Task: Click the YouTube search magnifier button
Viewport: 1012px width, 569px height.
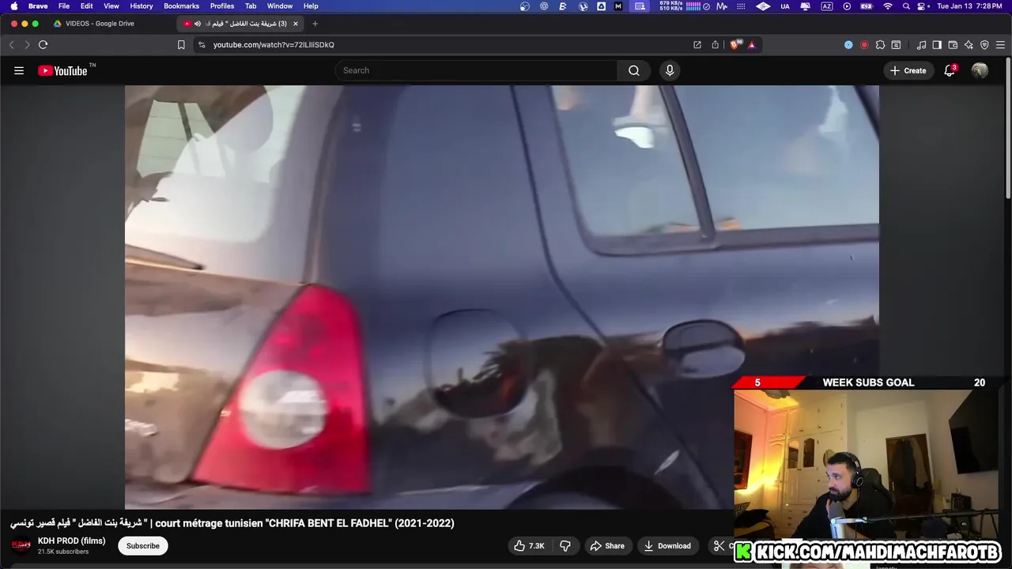Action: (634, 70)
